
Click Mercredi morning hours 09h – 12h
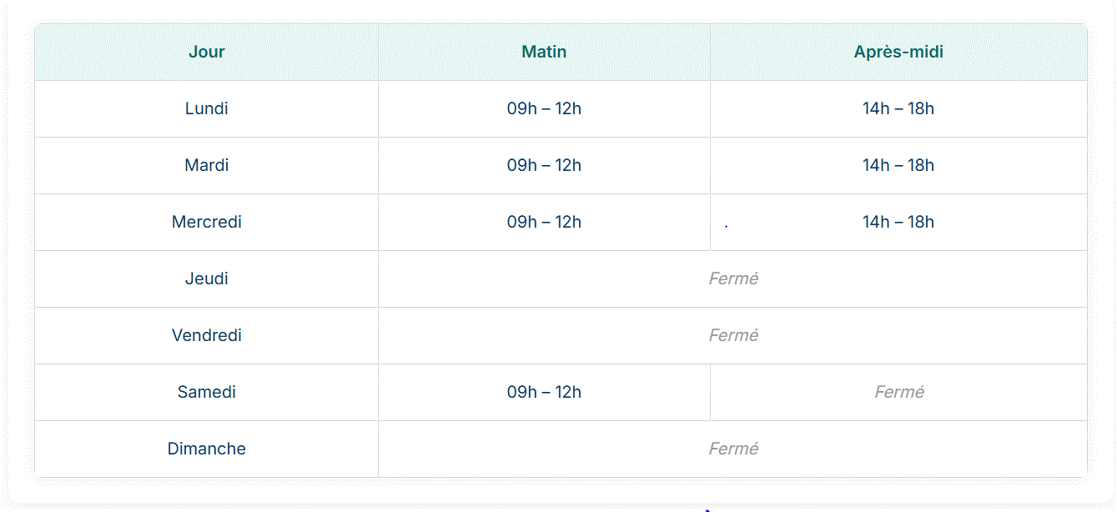pos(544,222)
